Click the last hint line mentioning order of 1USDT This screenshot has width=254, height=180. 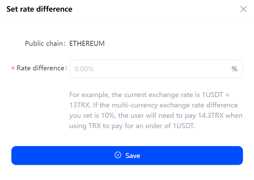point(132,126)
